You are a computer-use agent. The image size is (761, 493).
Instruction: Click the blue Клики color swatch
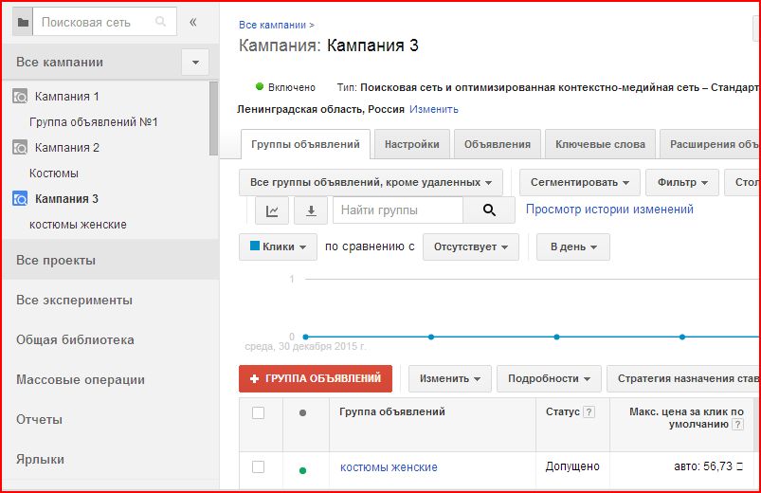coord(255,246)
